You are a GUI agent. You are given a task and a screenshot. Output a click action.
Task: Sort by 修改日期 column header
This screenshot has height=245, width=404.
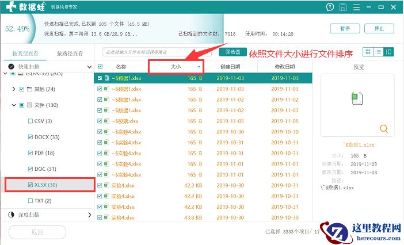[285, 67]
